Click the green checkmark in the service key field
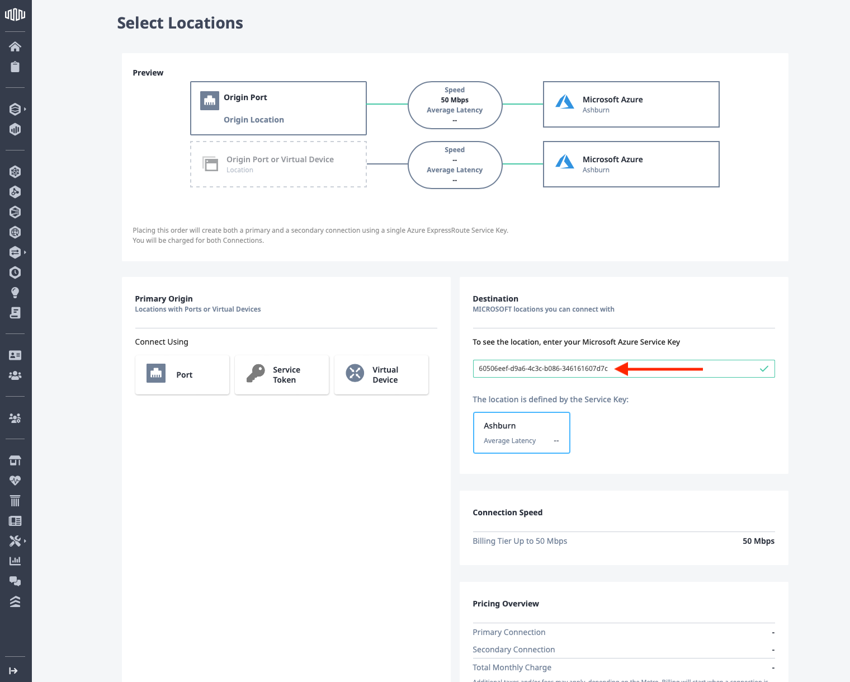The height and width of the screenshot is (682, 850). pos(764,369)
